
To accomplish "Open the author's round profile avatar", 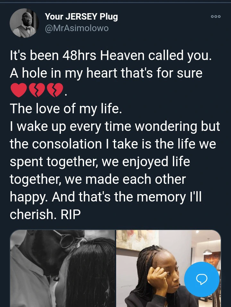I will [x=24, y=23].
